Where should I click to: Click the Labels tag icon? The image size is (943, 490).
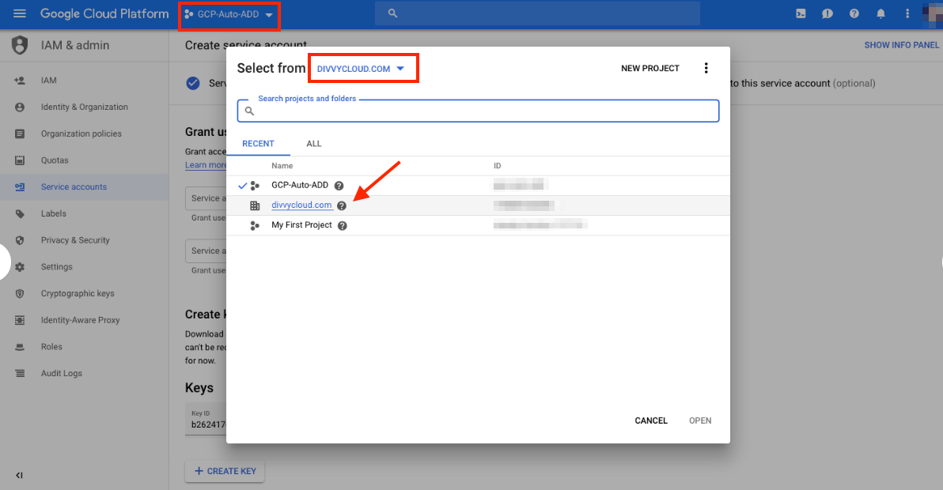20,213
